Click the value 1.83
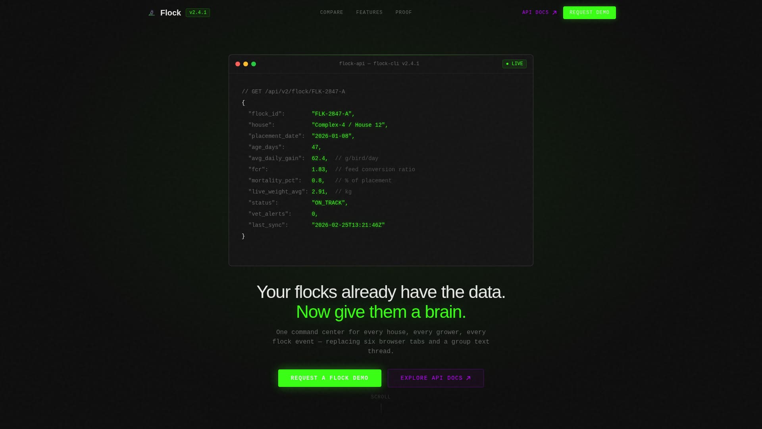The height and width of the screenshot is (429, 762). tap(319, 170)
